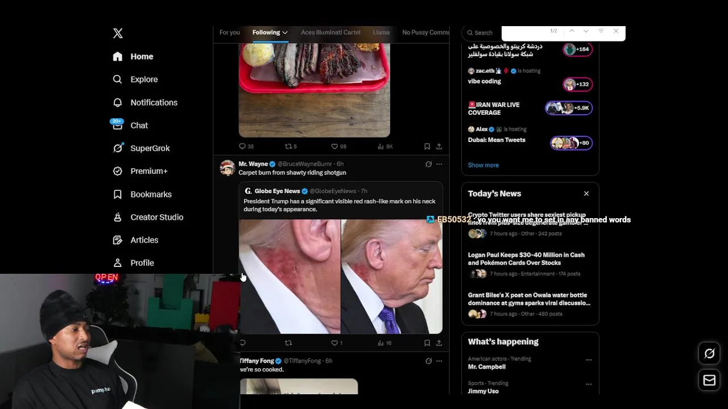View analytics on Mr. Wayne's post
The width and height of the screenshot is (728, 409).
pyautogui.click(x=384, y=343)
